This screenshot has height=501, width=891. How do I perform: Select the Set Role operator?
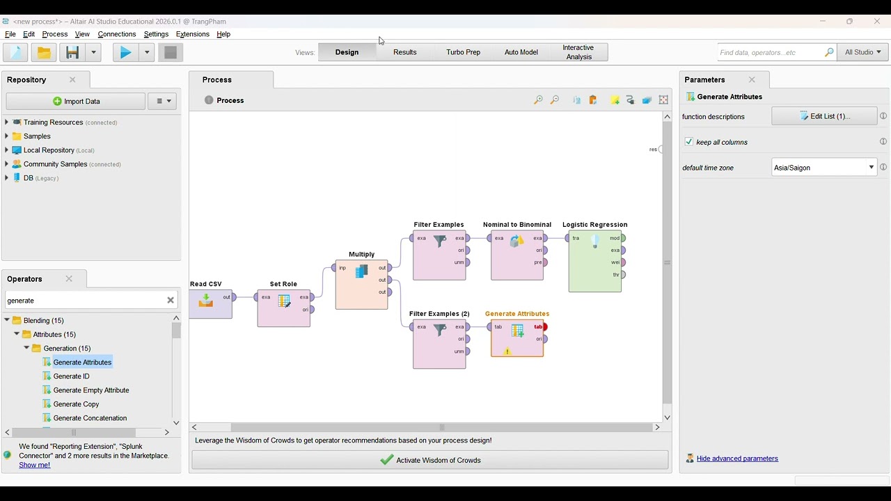point(284,308)
